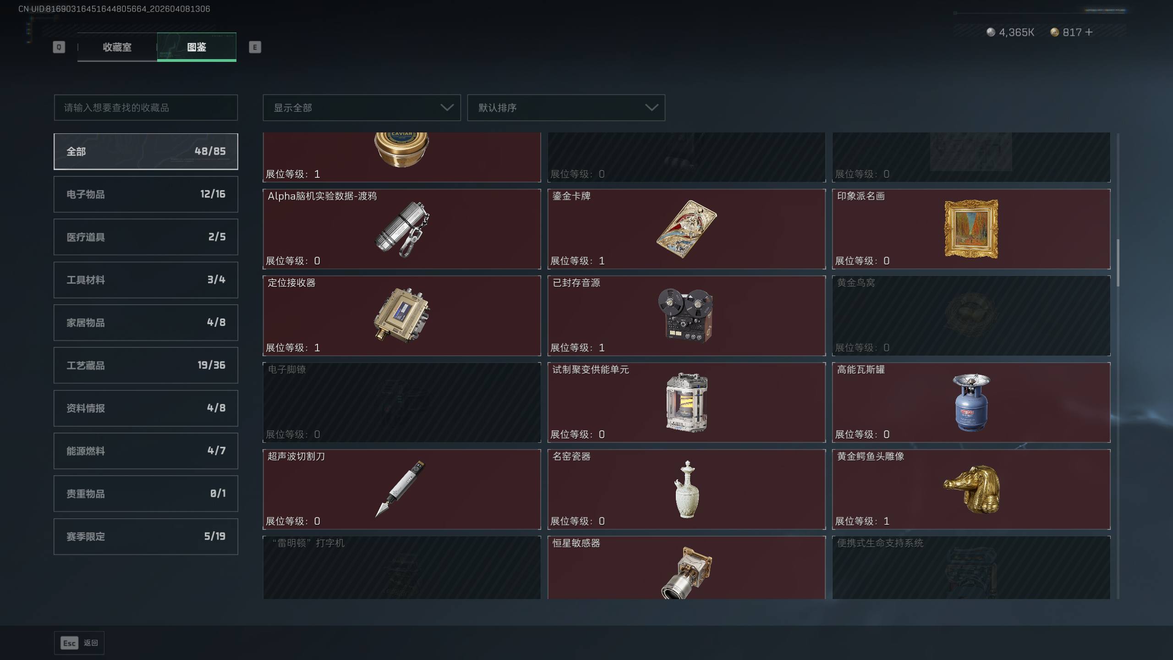Select the fusion power unit prototype icon
This screenshot has width=1173, height=660.
[686, 402]
